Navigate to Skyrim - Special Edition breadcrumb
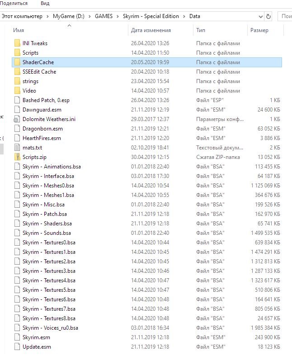 click(x=151, y=16)
